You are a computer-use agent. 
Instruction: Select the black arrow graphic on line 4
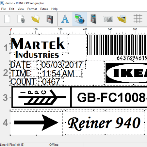click(36, 123)
